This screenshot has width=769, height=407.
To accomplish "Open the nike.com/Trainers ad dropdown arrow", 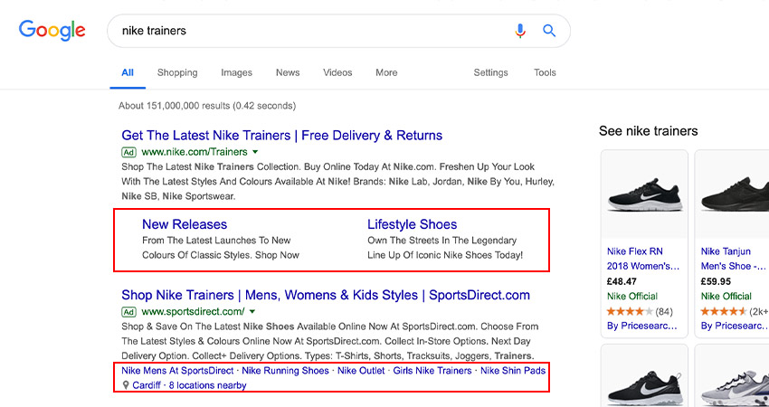I will click(255, 152).
